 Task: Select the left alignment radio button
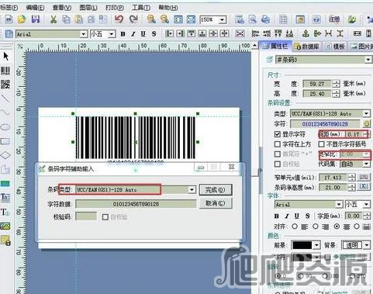(295, 227)
